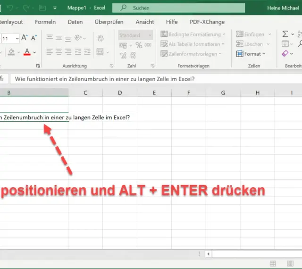Viewport: 302px width, 269px height.
Task: Toggle the wrap text (ab) icon
Action: coord(101,38)
